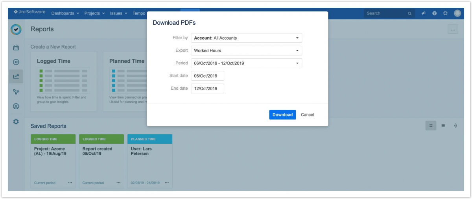Select the Reports chart icon in sidebar
The width and height of the screenshot is (472, 199).
pos(16,76)
